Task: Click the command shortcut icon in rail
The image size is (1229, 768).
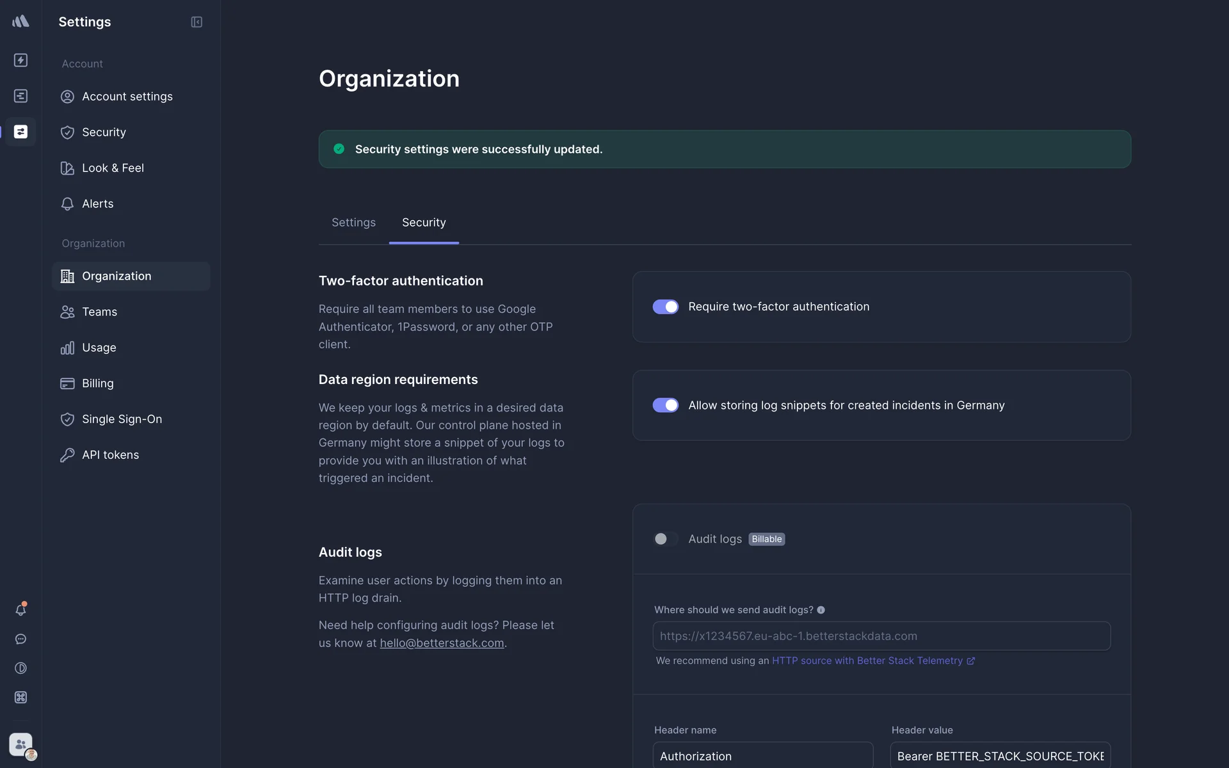Action: click(20, 698)
